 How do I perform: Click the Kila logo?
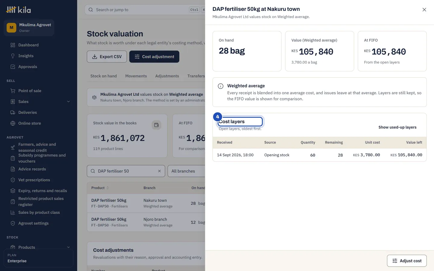click(x=19, y=10)
